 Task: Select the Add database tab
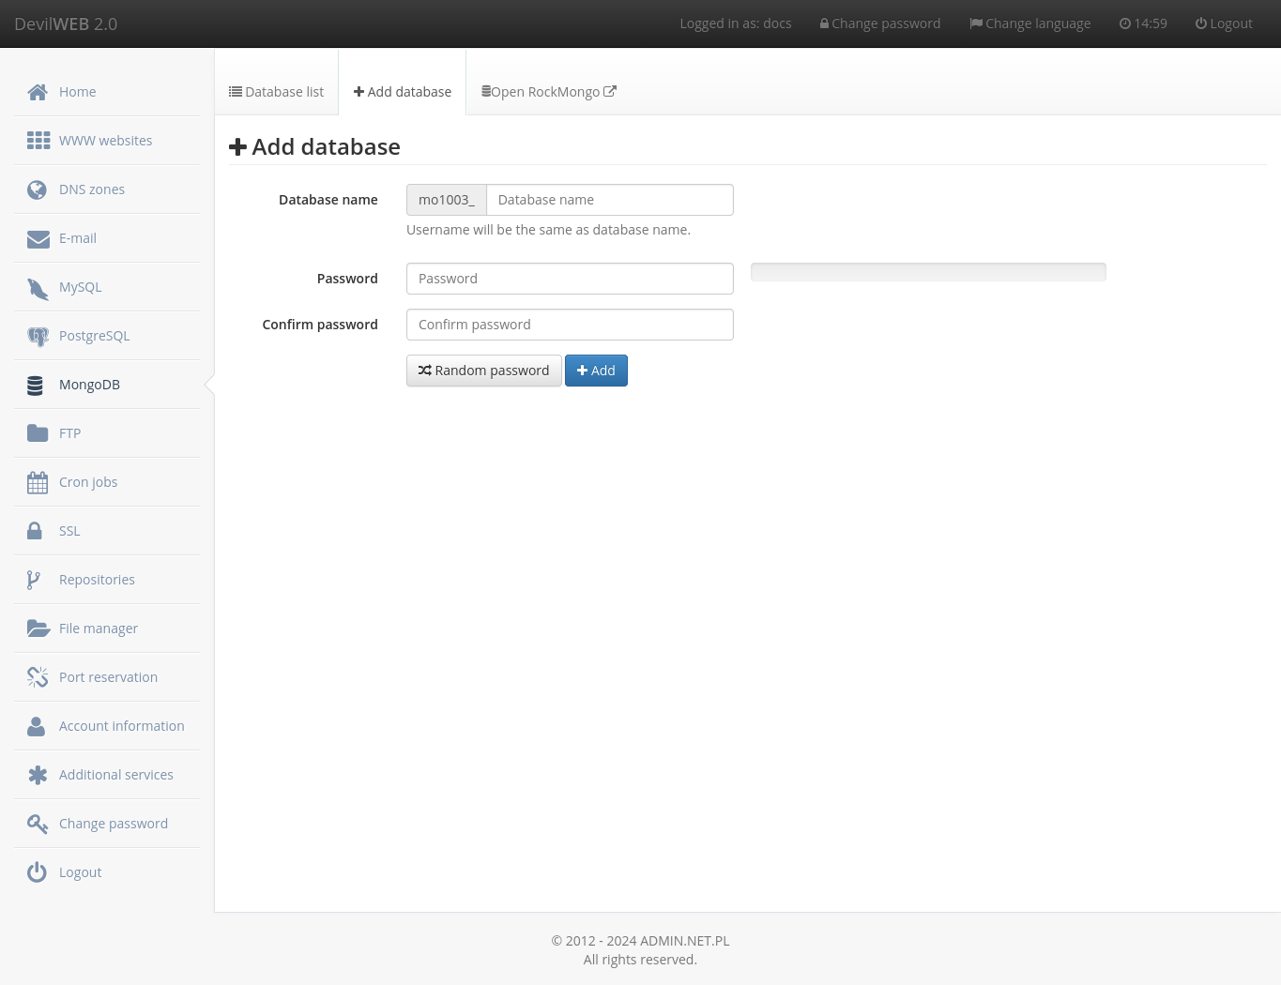pyautogui.click(x=402, y=91)
